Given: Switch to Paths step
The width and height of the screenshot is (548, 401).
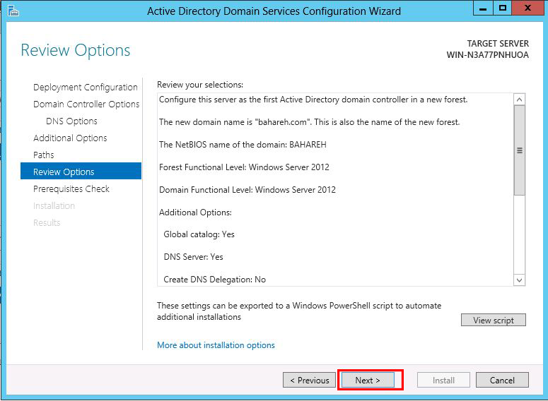Looking at the screenshot, I should 44,155.
